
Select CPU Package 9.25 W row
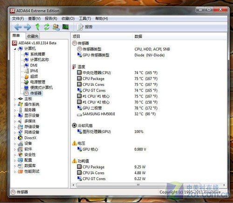click(x=111, y=167)
